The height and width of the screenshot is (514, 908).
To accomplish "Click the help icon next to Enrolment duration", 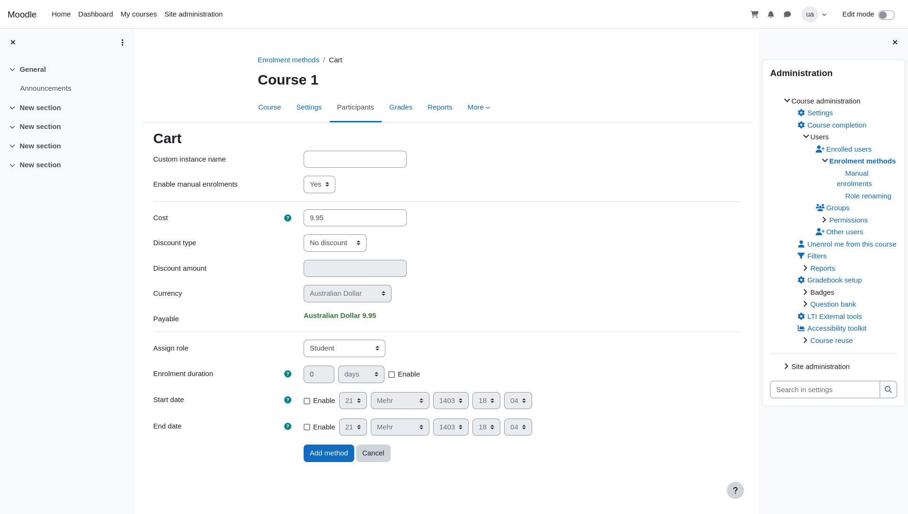I will (288, 374).
